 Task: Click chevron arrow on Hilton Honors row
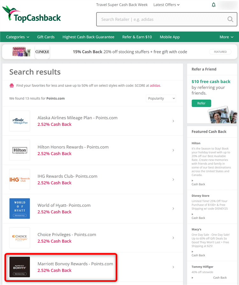pyautogui.click(x=173, y=150)
